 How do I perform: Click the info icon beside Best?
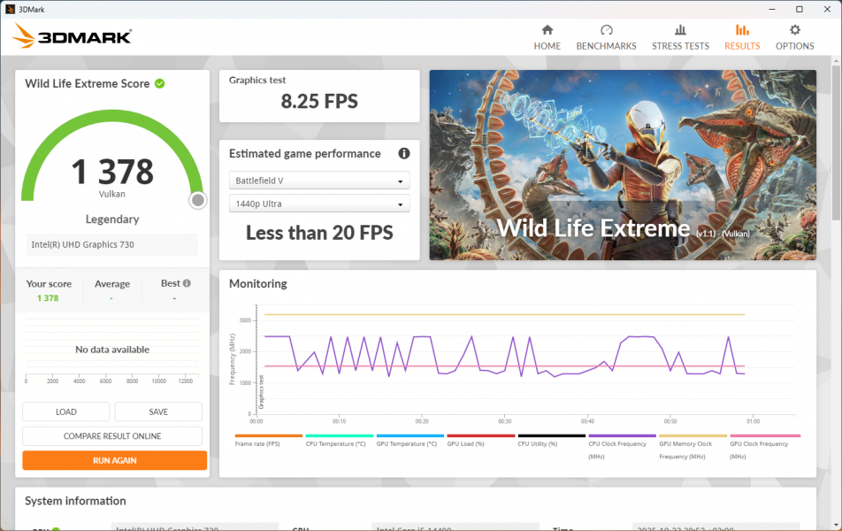pos(188,283)
